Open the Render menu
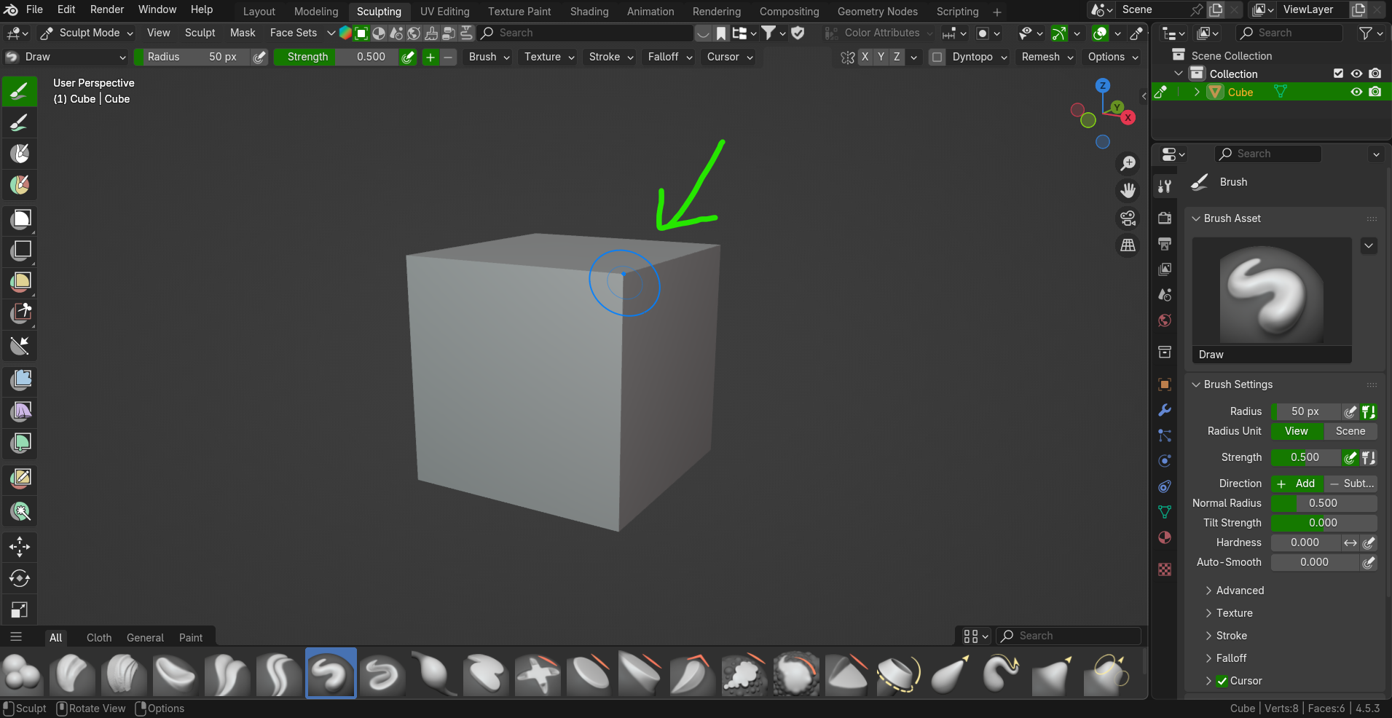The image size is (1392, 718). tap(107, 9)
